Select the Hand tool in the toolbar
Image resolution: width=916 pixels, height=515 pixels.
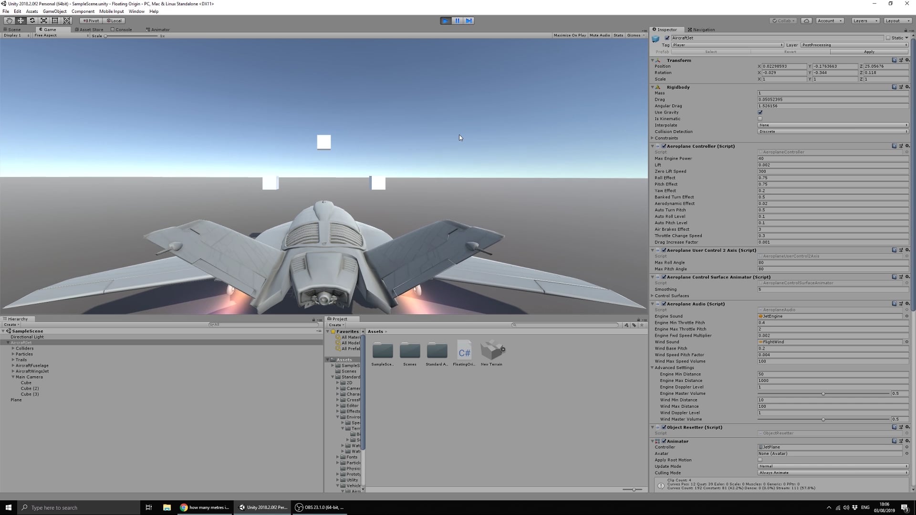(9, 21)
